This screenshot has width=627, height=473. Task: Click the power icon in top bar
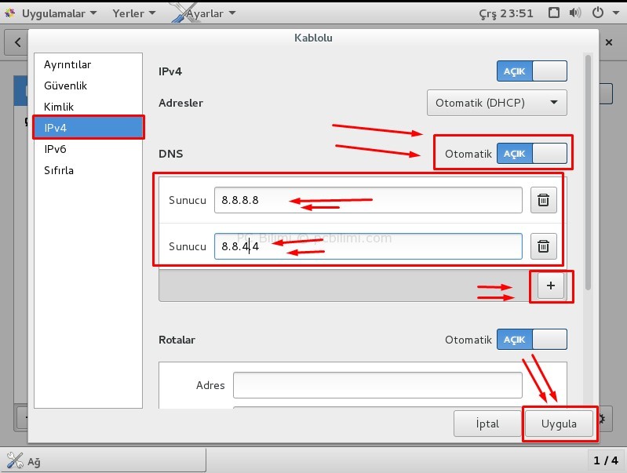coord(599,13)
